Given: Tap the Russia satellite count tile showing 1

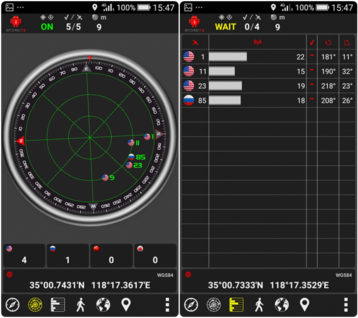Looking at the screenshot, I should (x=67, y=256).
